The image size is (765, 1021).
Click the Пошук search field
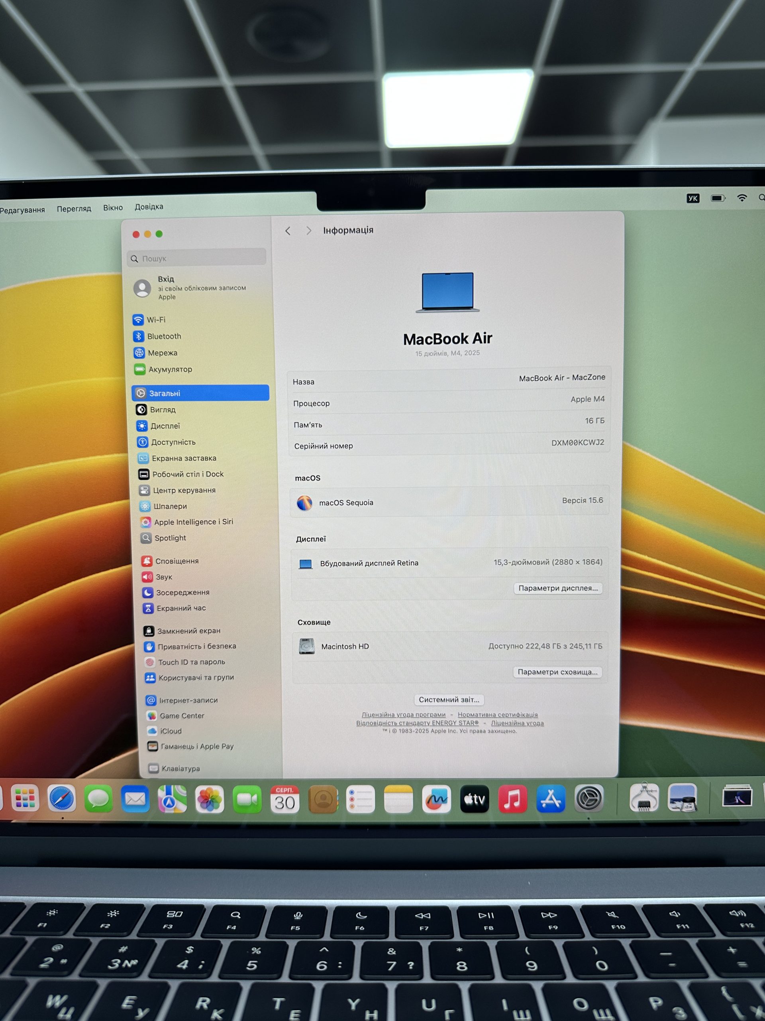(196, 258)
